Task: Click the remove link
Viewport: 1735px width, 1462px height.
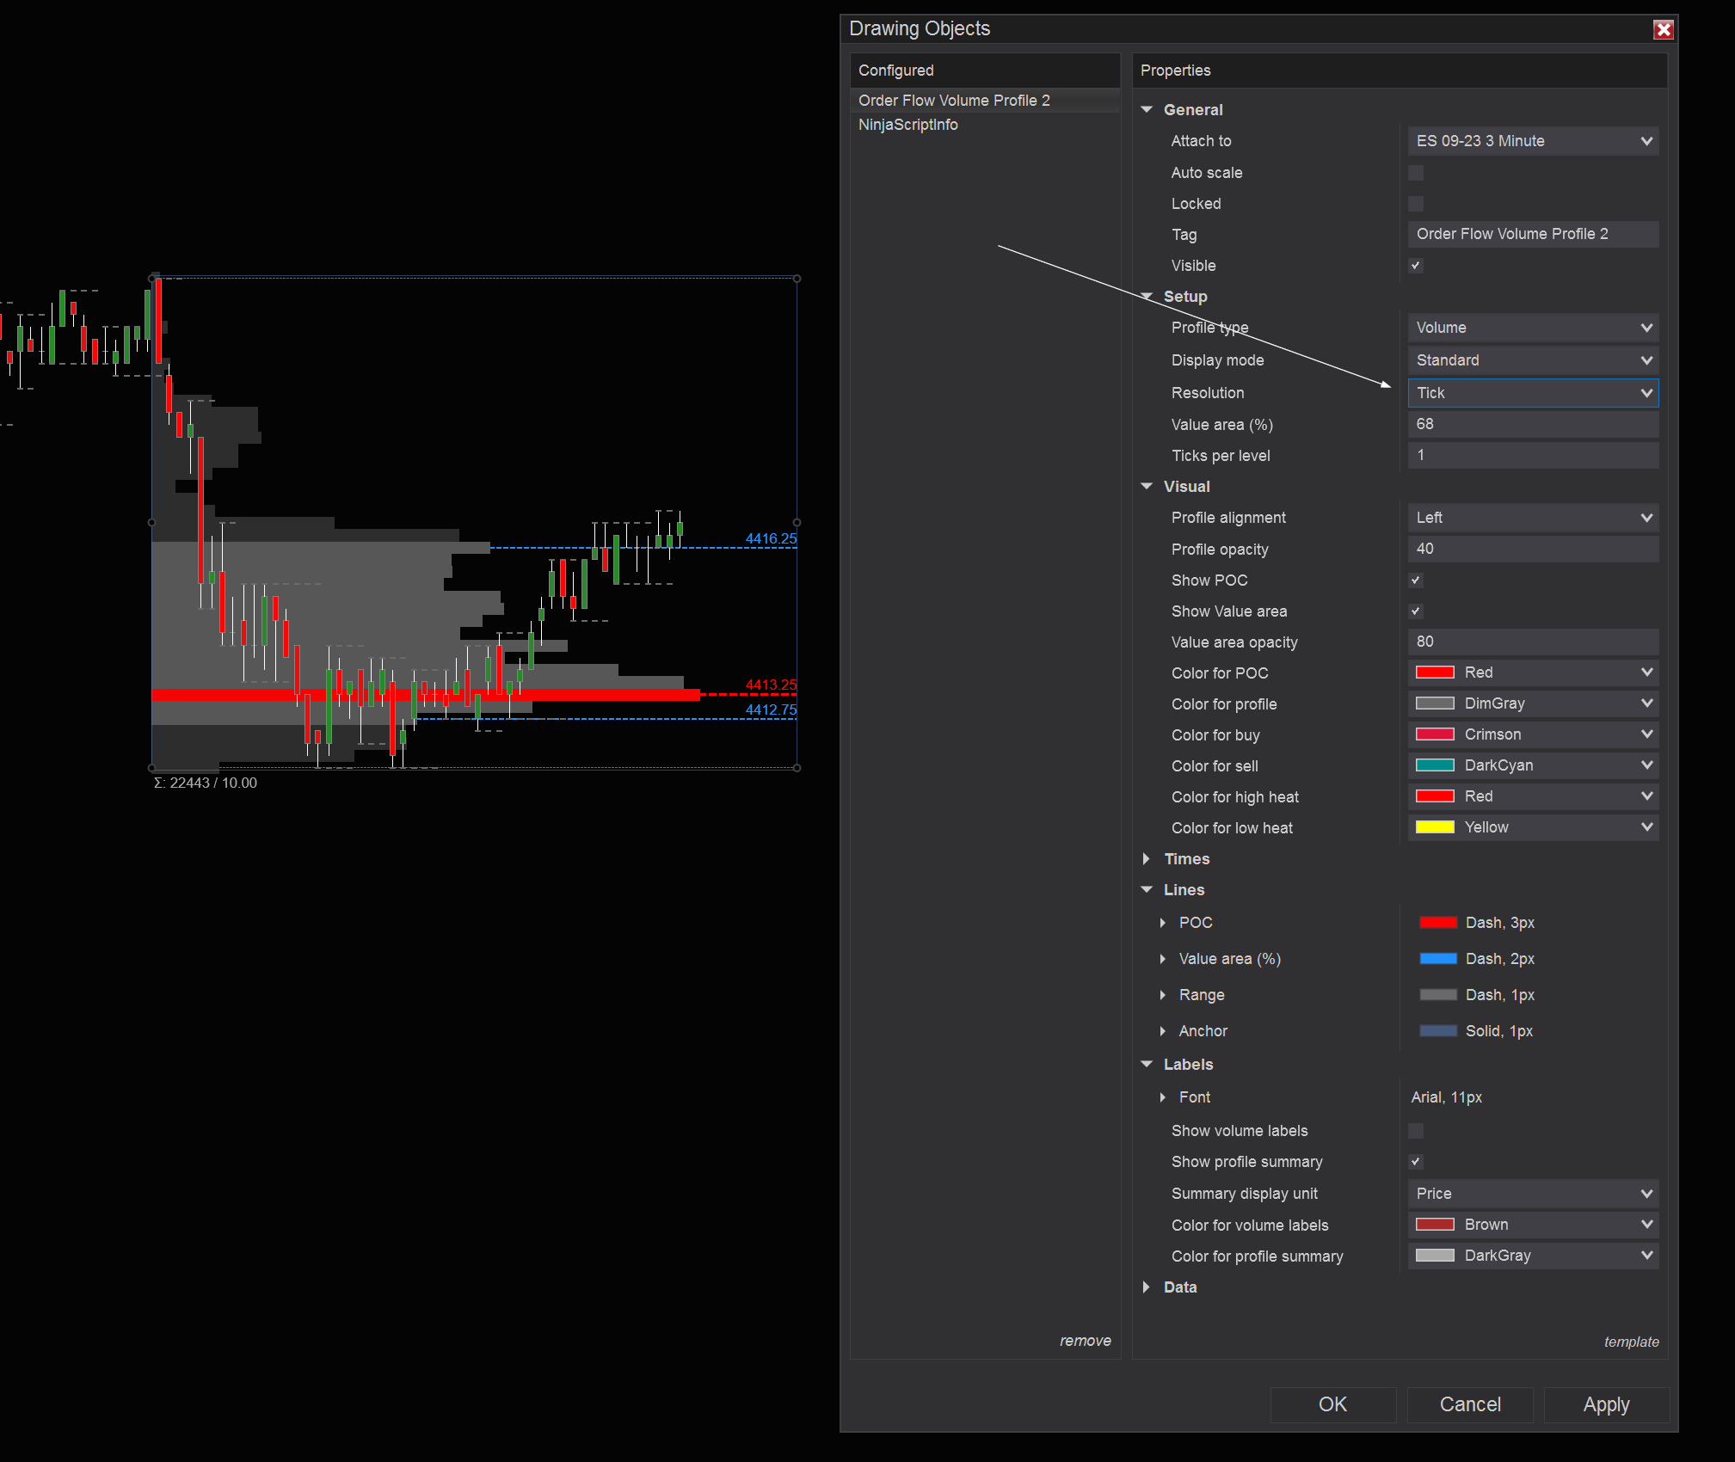Action: click(x=1085, y=1341)
